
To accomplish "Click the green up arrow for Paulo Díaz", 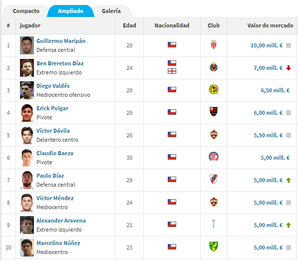I will tap(289, 180).
